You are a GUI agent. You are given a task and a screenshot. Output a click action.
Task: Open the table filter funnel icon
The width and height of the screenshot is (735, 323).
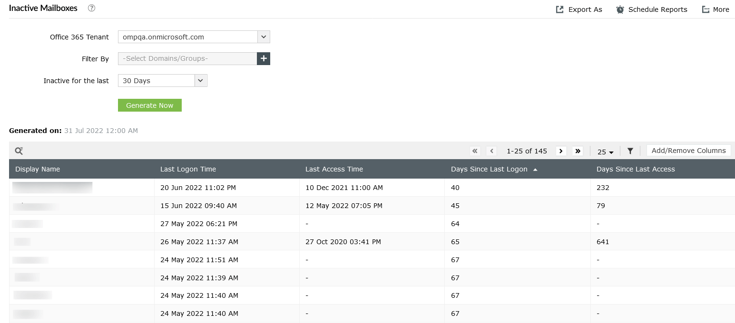click(x=630, y=151)
